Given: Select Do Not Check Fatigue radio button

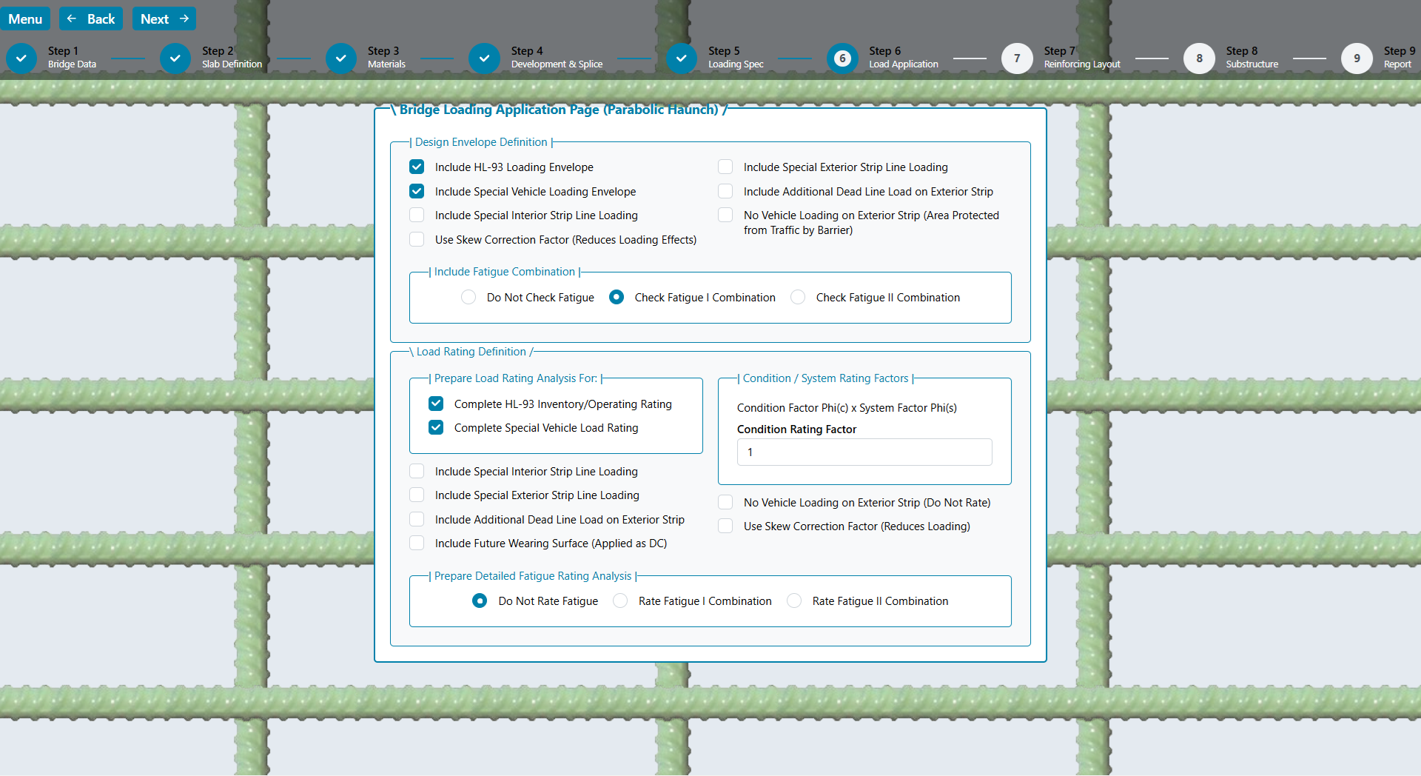Looking at the screenshot, I should (x=468, y=298).
